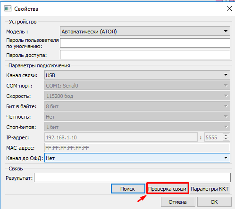Click the Поиск button
Viewport: 235px width, 209px height.
[x=128, y=189]
